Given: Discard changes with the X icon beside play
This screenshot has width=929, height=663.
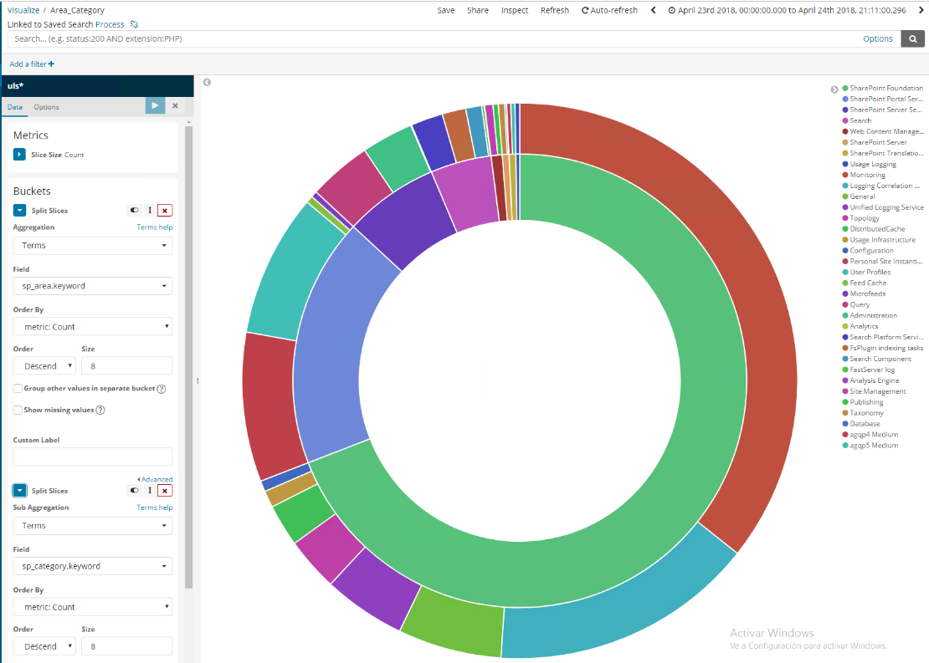Looking at the screenshot, I should (x=175, y=105).
